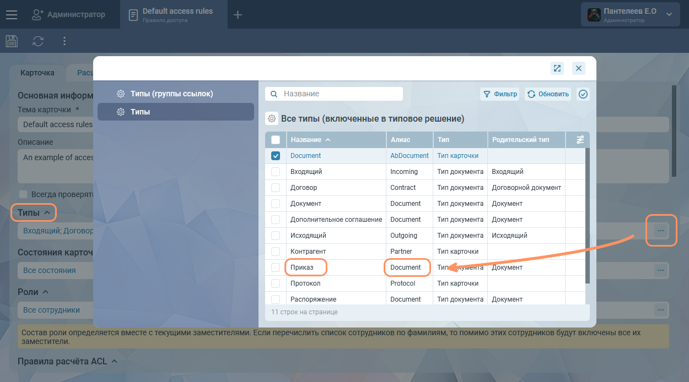Image resolution: width=689 pixels, height=382 pixels.
Task: Add a new tab with plus icon
Action: (238, 15)
